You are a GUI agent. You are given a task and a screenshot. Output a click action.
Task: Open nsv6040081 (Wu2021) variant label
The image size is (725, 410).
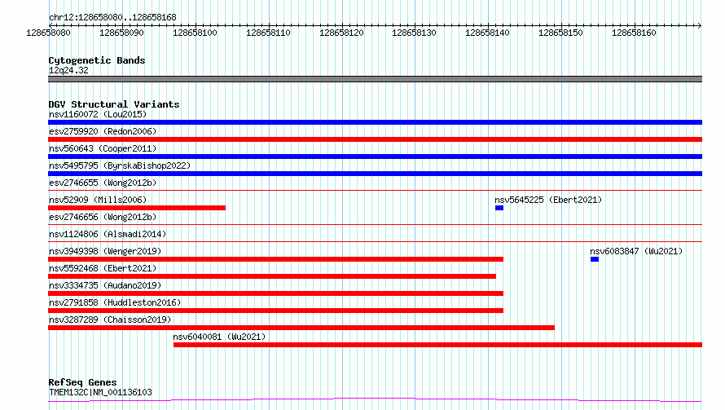click(x=219, y=337)
